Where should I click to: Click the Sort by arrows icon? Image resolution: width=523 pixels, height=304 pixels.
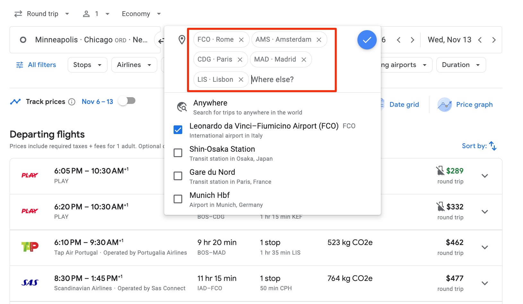493,146
